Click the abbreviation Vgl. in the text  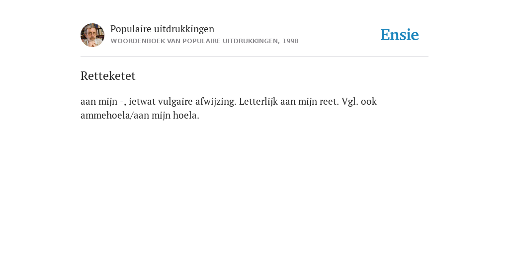(350, 101)
